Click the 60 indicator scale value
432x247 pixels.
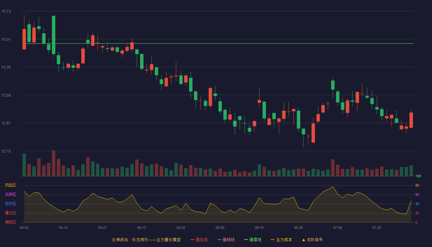point(417,195)
